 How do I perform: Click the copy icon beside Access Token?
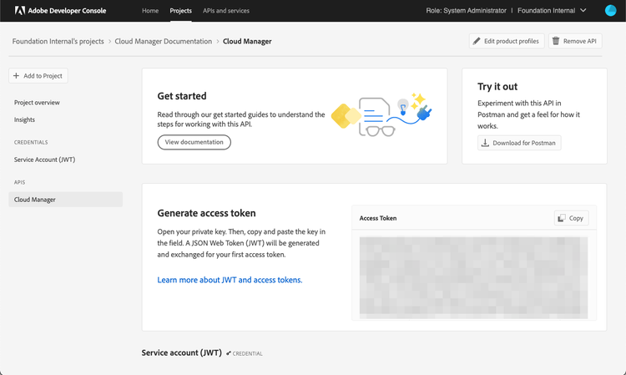click(x=562, y=218)
